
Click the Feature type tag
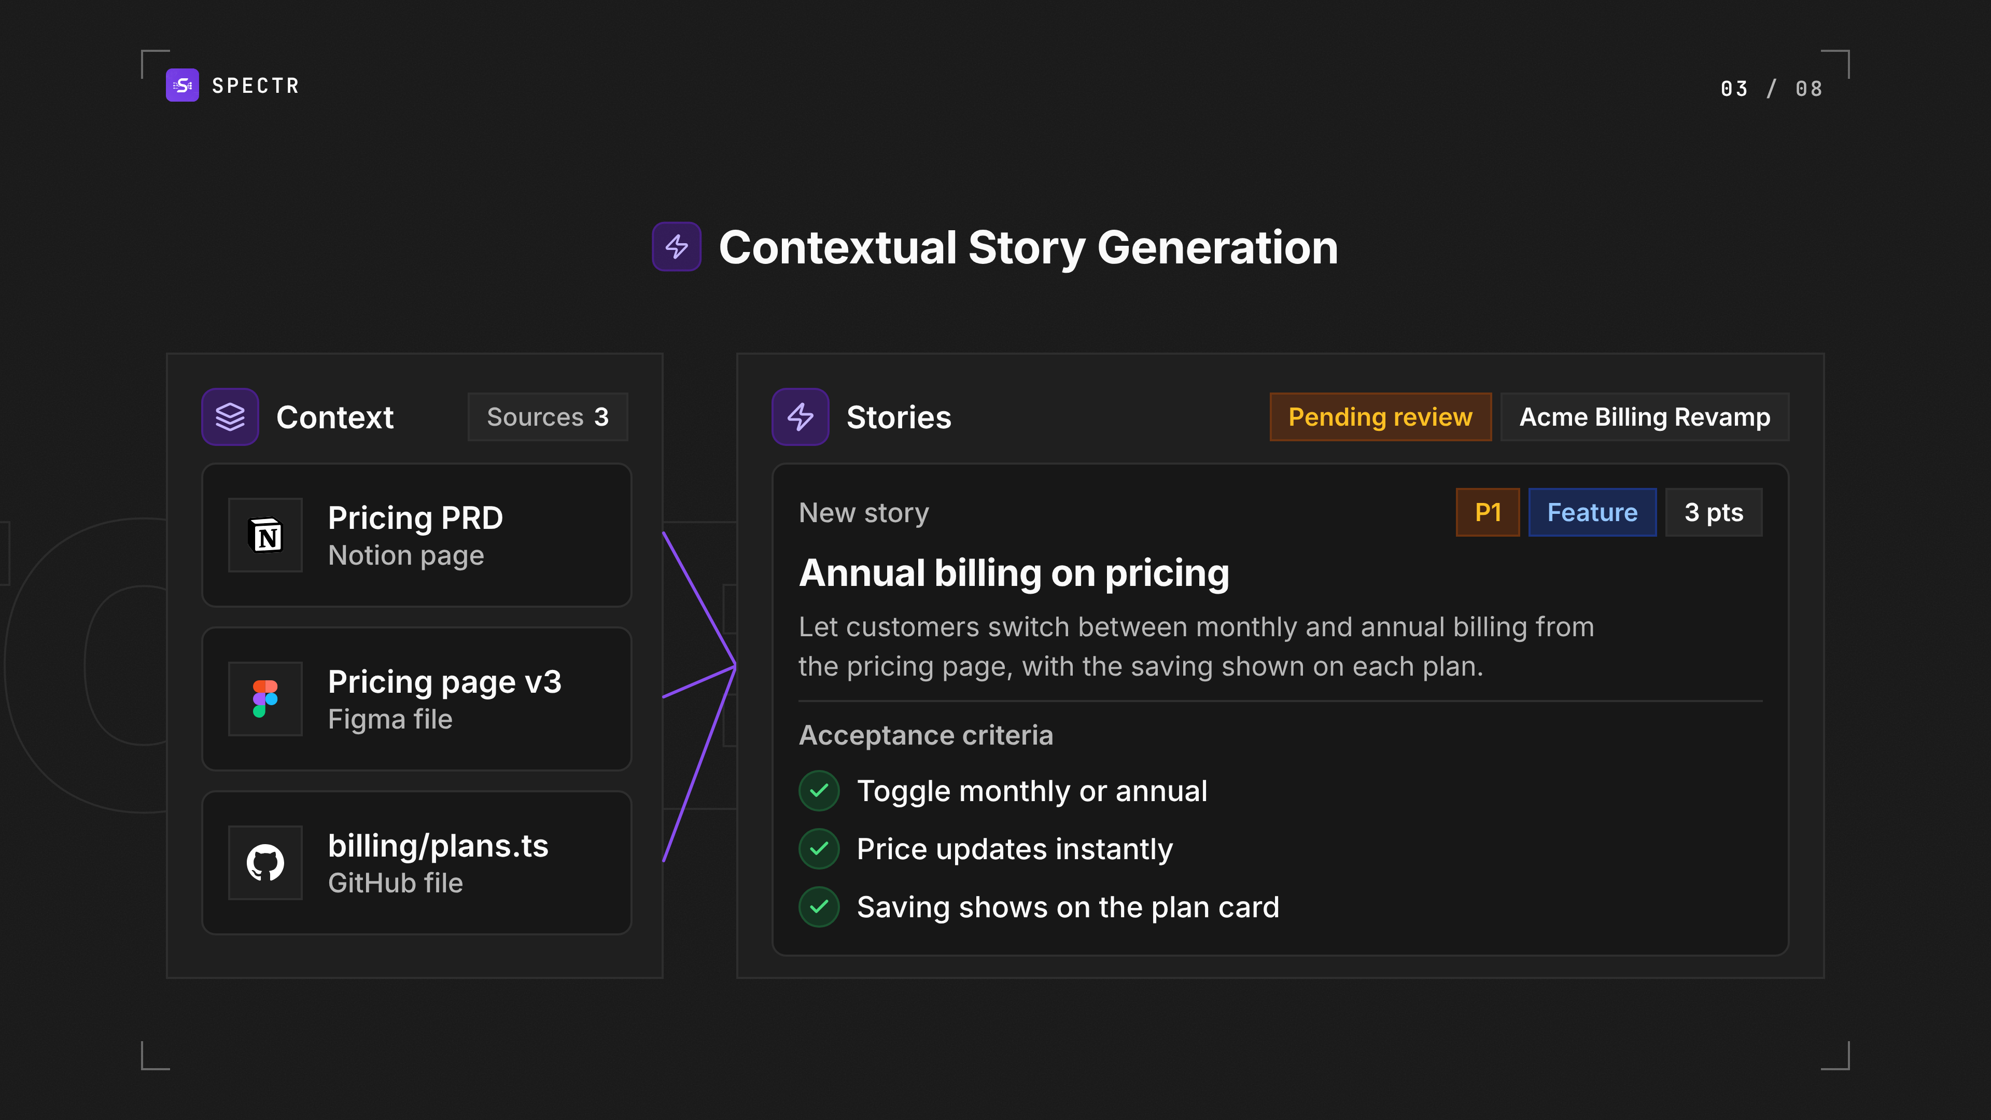click(x=1592, y=512)
